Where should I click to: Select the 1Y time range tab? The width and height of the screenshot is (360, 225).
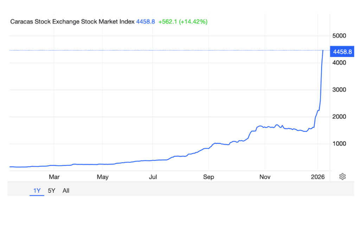tap(37, 191)
